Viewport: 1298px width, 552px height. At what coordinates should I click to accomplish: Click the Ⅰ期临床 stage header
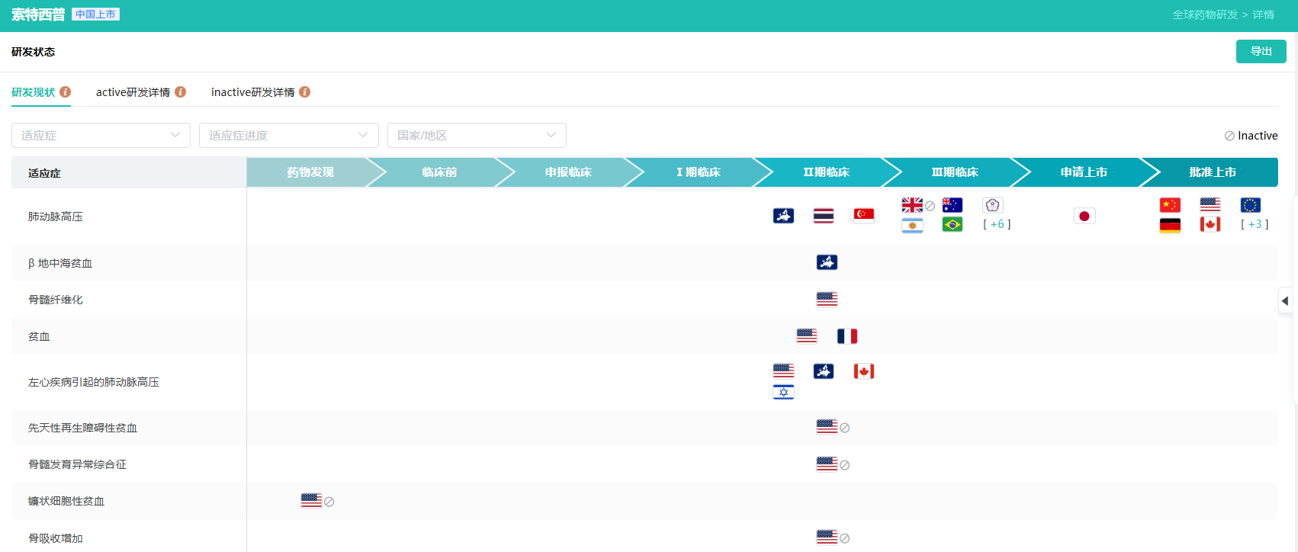(x=698, y=172)
